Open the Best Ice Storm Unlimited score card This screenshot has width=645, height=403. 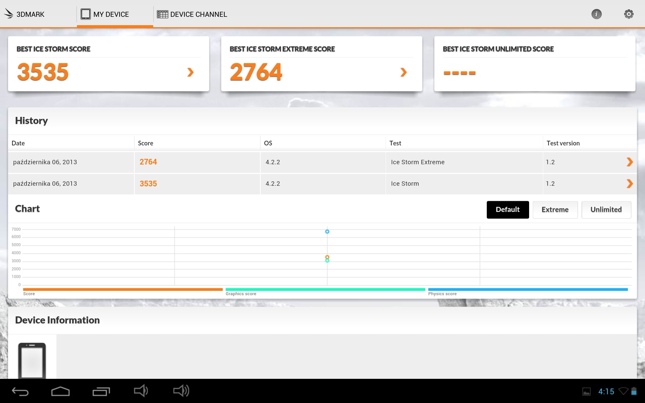coord(534,64)
